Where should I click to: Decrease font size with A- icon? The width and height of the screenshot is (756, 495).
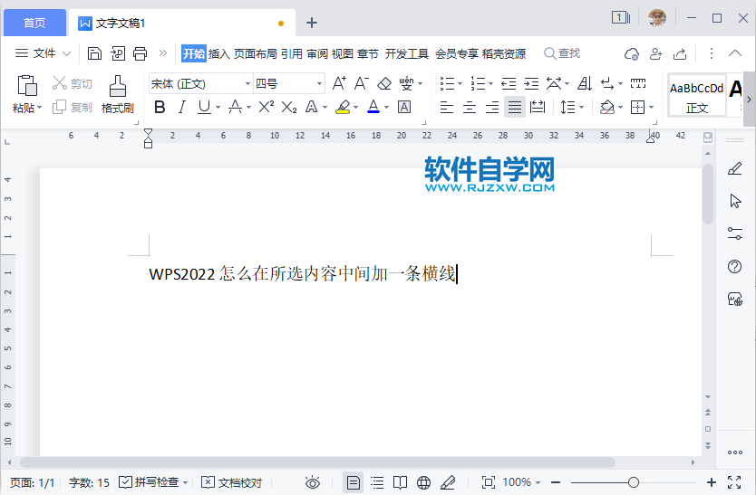click(361, 83)
